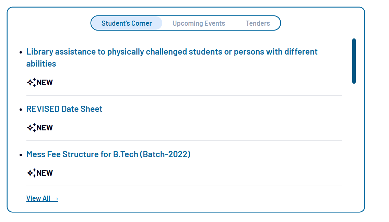This screenshot has width=389, height=222.
Task: Click the NEW badge for the Mess Fee notice
Action: [x=45, y=173]
